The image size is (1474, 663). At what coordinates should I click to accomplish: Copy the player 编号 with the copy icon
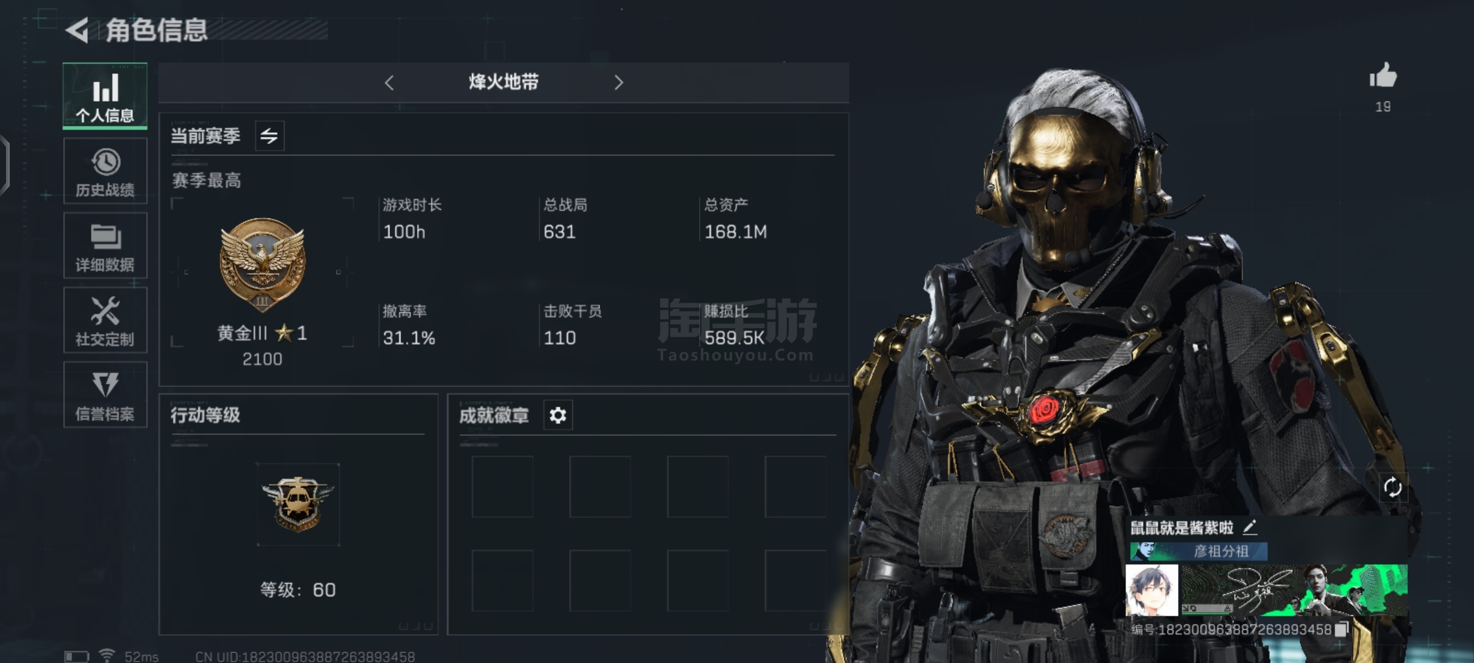[x=1341, y=629]
